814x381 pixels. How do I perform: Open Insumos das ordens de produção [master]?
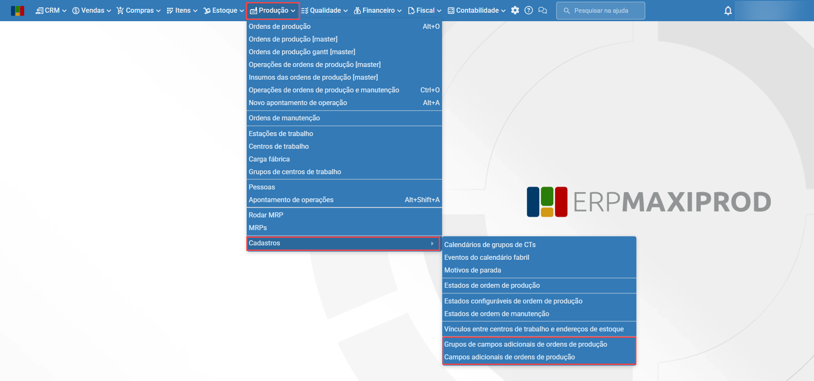pos(344,77)
